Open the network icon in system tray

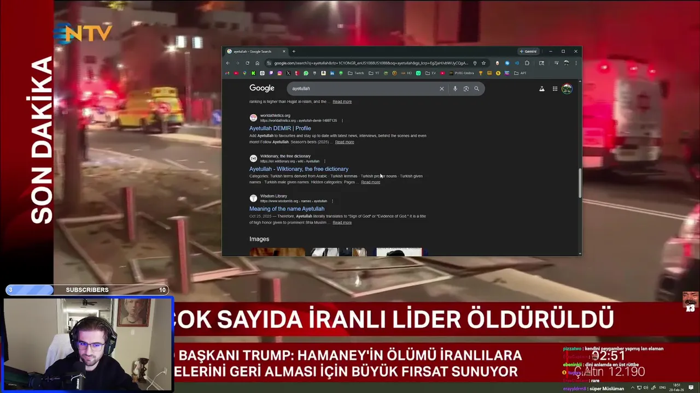[639, 388]
